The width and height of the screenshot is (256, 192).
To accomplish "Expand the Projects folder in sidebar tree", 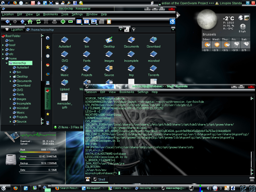I will point(10,117).
